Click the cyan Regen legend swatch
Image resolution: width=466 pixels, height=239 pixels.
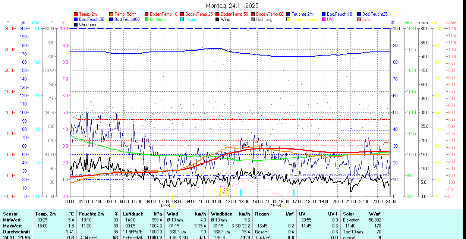click(182, 19)
